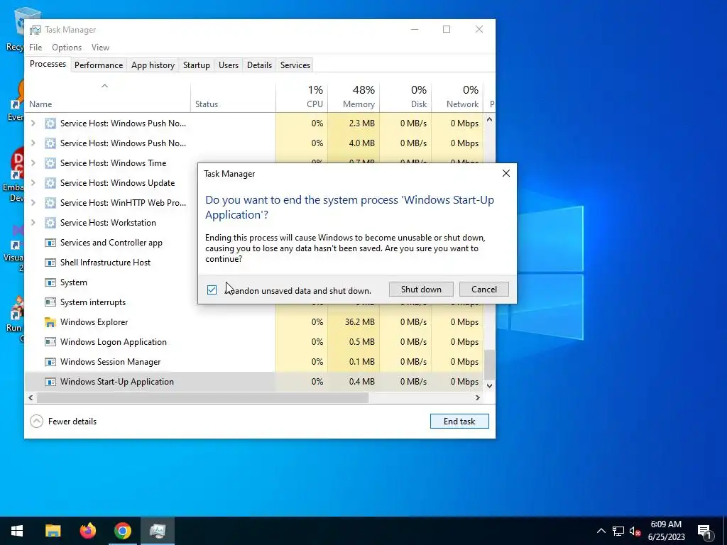Open taskbar clock showing 6:09 AM
727x545 pixels.
click(666, 531)
